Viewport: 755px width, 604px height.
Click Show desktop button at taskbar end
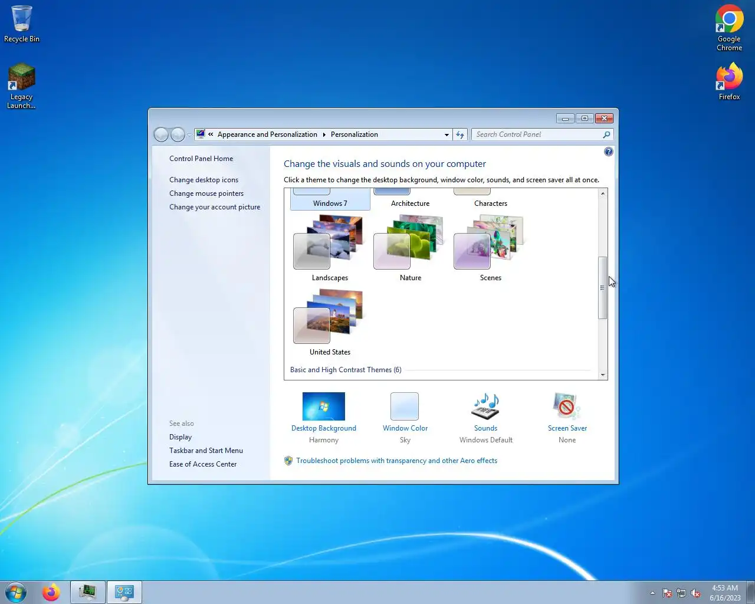pyautogui.click(x=751, y=592)
